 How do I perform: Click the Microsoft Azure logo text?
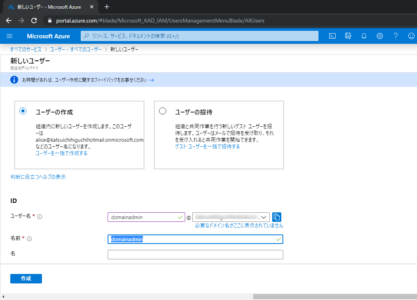coord(48,36)
